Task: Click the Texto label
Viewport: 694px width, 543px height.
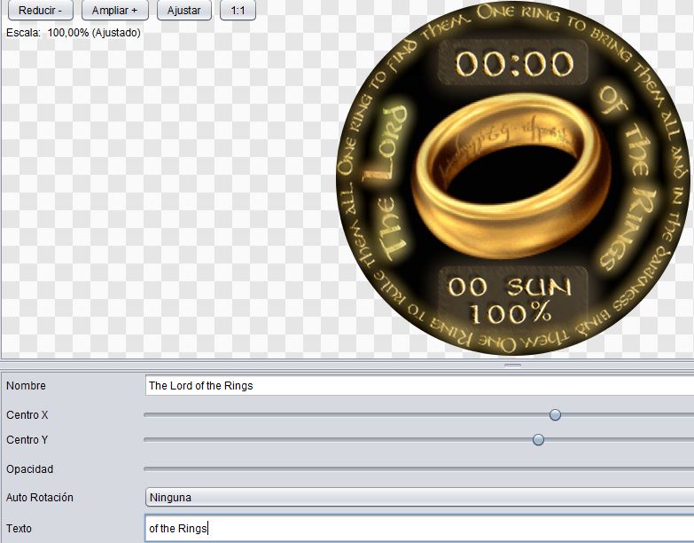Action: (x=19, y=529)
